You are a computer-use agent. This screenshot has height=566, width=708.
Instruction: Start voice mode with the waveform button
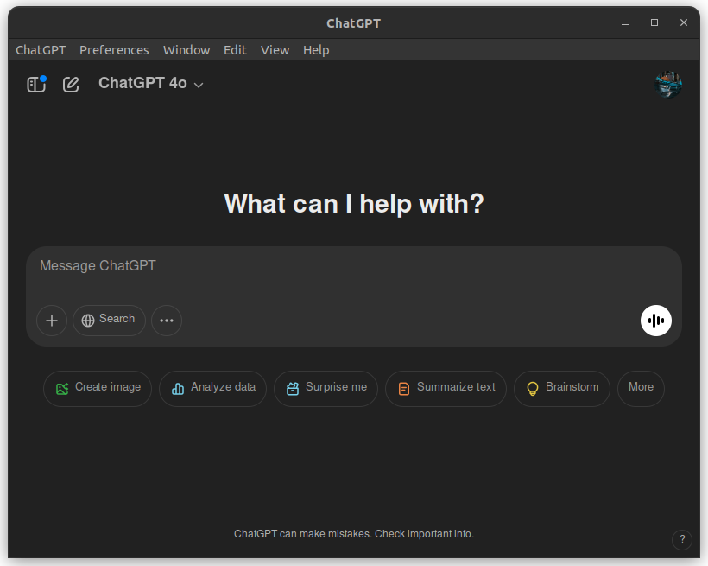tap(656, 321)
